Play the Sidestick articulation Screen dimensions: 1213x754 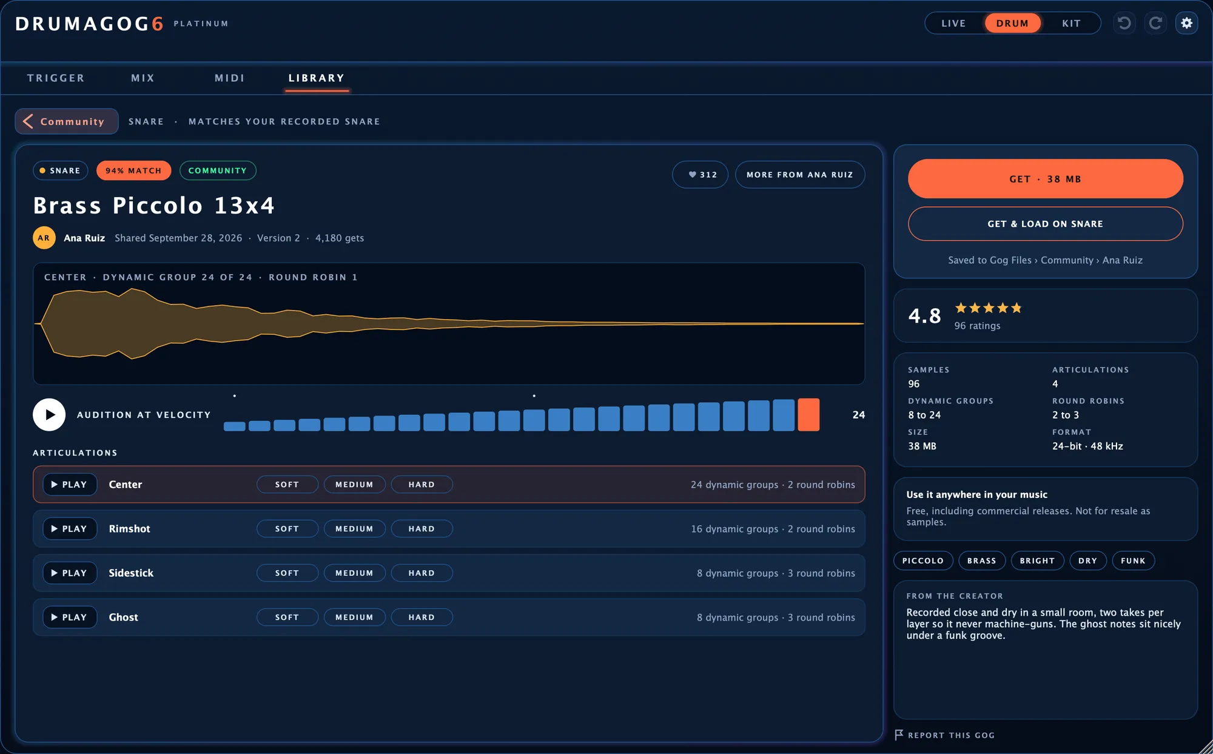coord(70,573)
